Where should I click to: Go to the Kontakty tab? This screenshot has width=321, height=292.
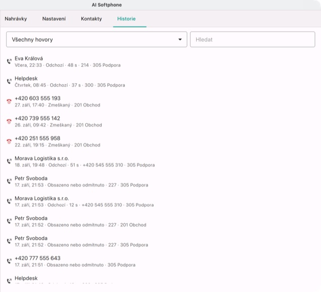[91, 19]
